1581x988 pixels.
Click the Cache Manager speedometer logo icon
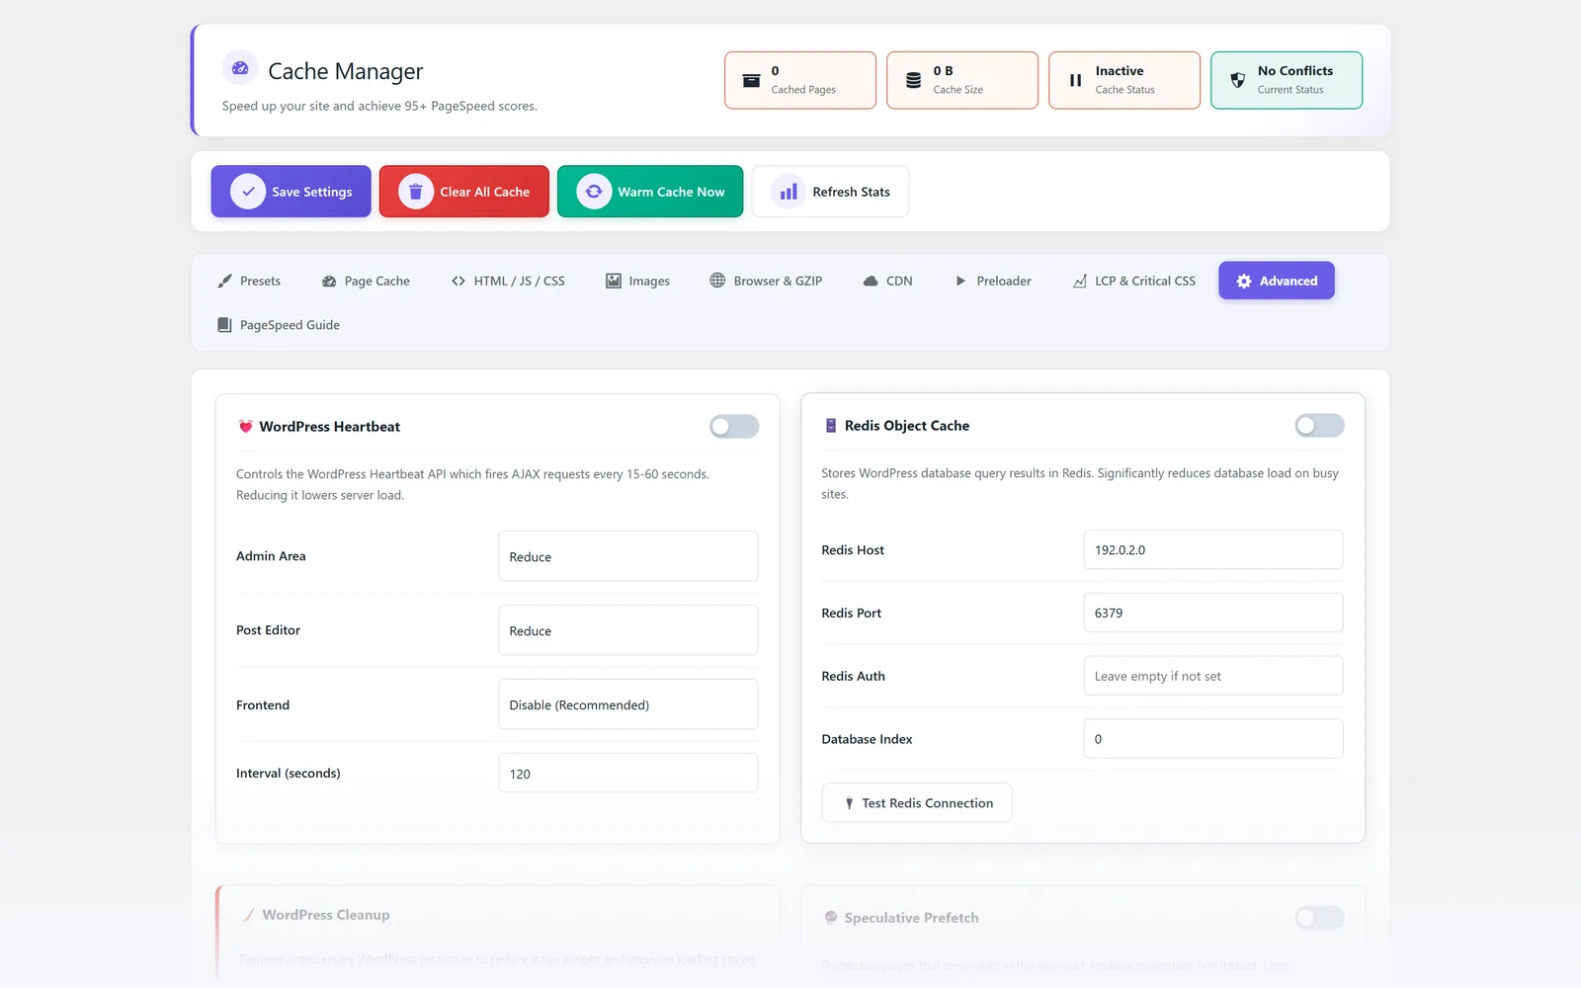coord(239,68)
